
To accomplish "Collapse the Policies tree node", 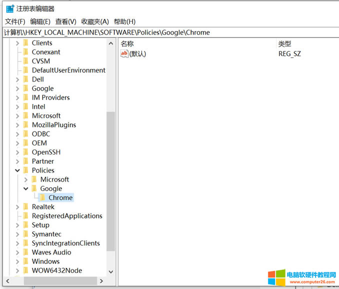I will [x=17, y=170].
